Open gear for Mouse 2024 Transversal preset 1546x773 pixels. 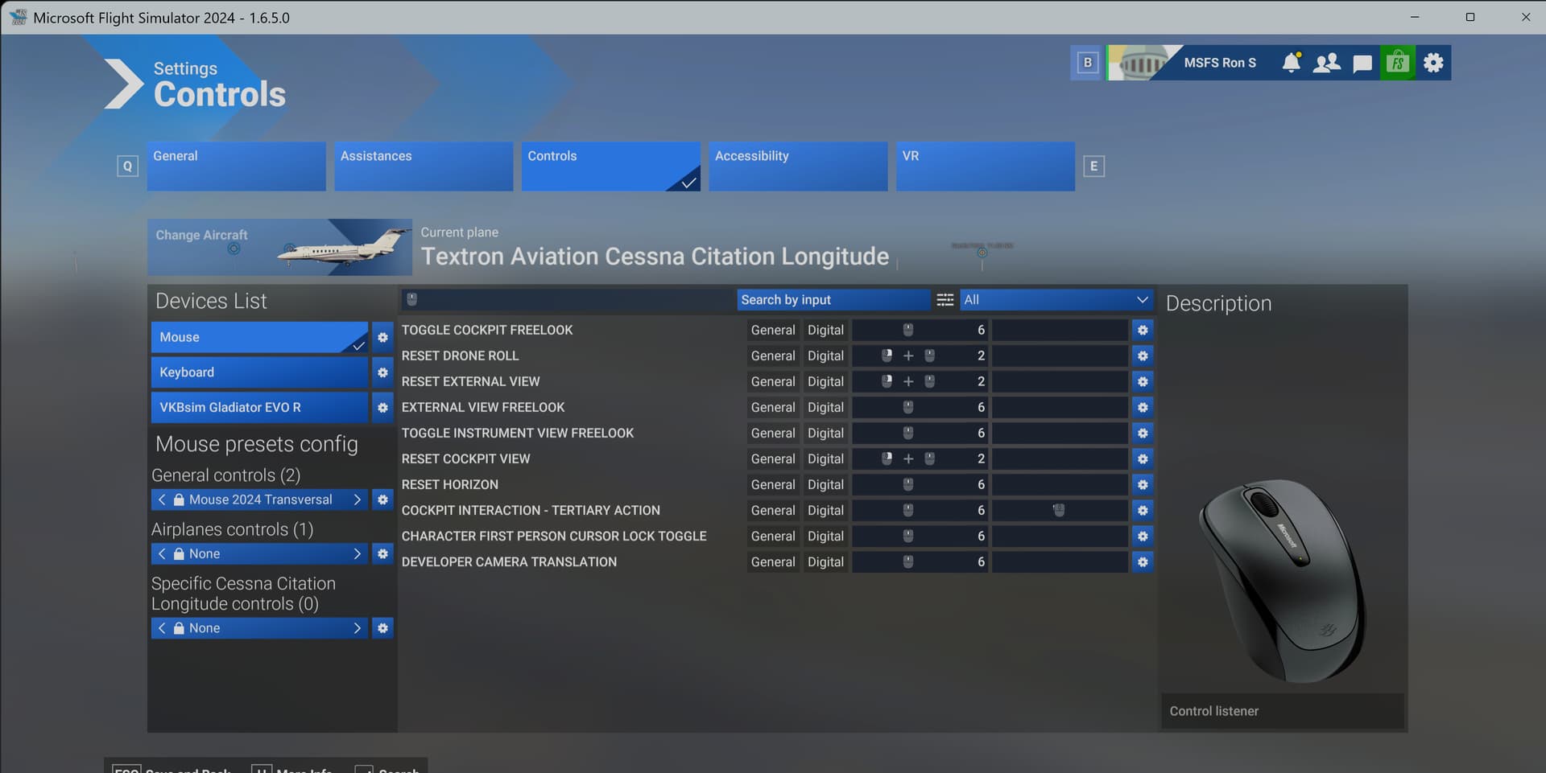[x=382, y=500]
